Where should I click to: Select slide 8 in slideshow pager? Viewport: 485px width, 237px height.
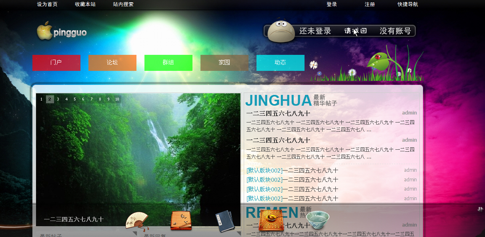tap(100, 99)
